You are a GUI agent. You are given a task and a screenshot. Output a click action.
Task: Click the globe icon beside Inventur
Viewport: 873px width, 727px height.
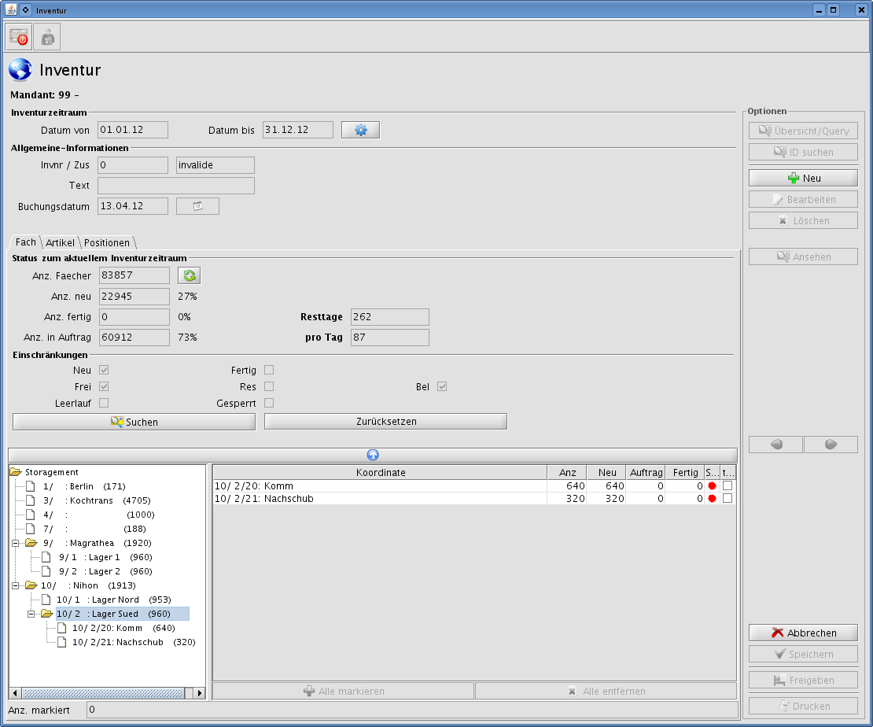pyautogui.click(x=20, y=70)
